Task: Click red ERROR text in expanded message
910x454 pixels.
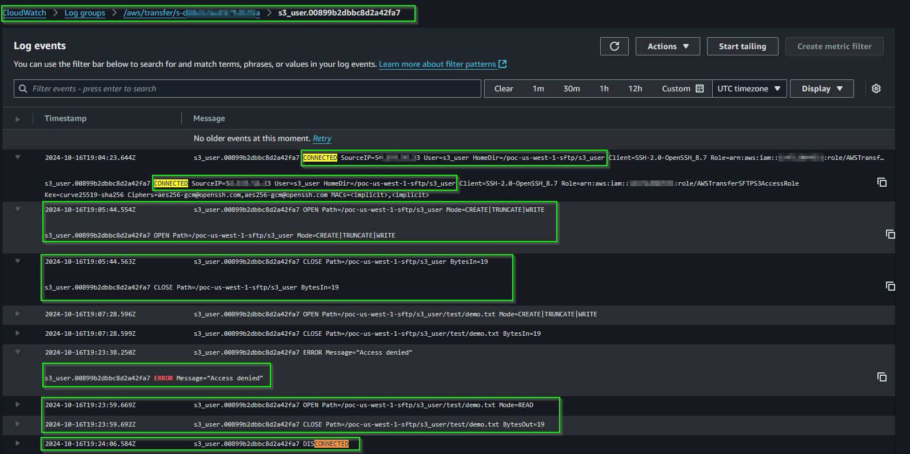Action: click(x=163, y=378)
